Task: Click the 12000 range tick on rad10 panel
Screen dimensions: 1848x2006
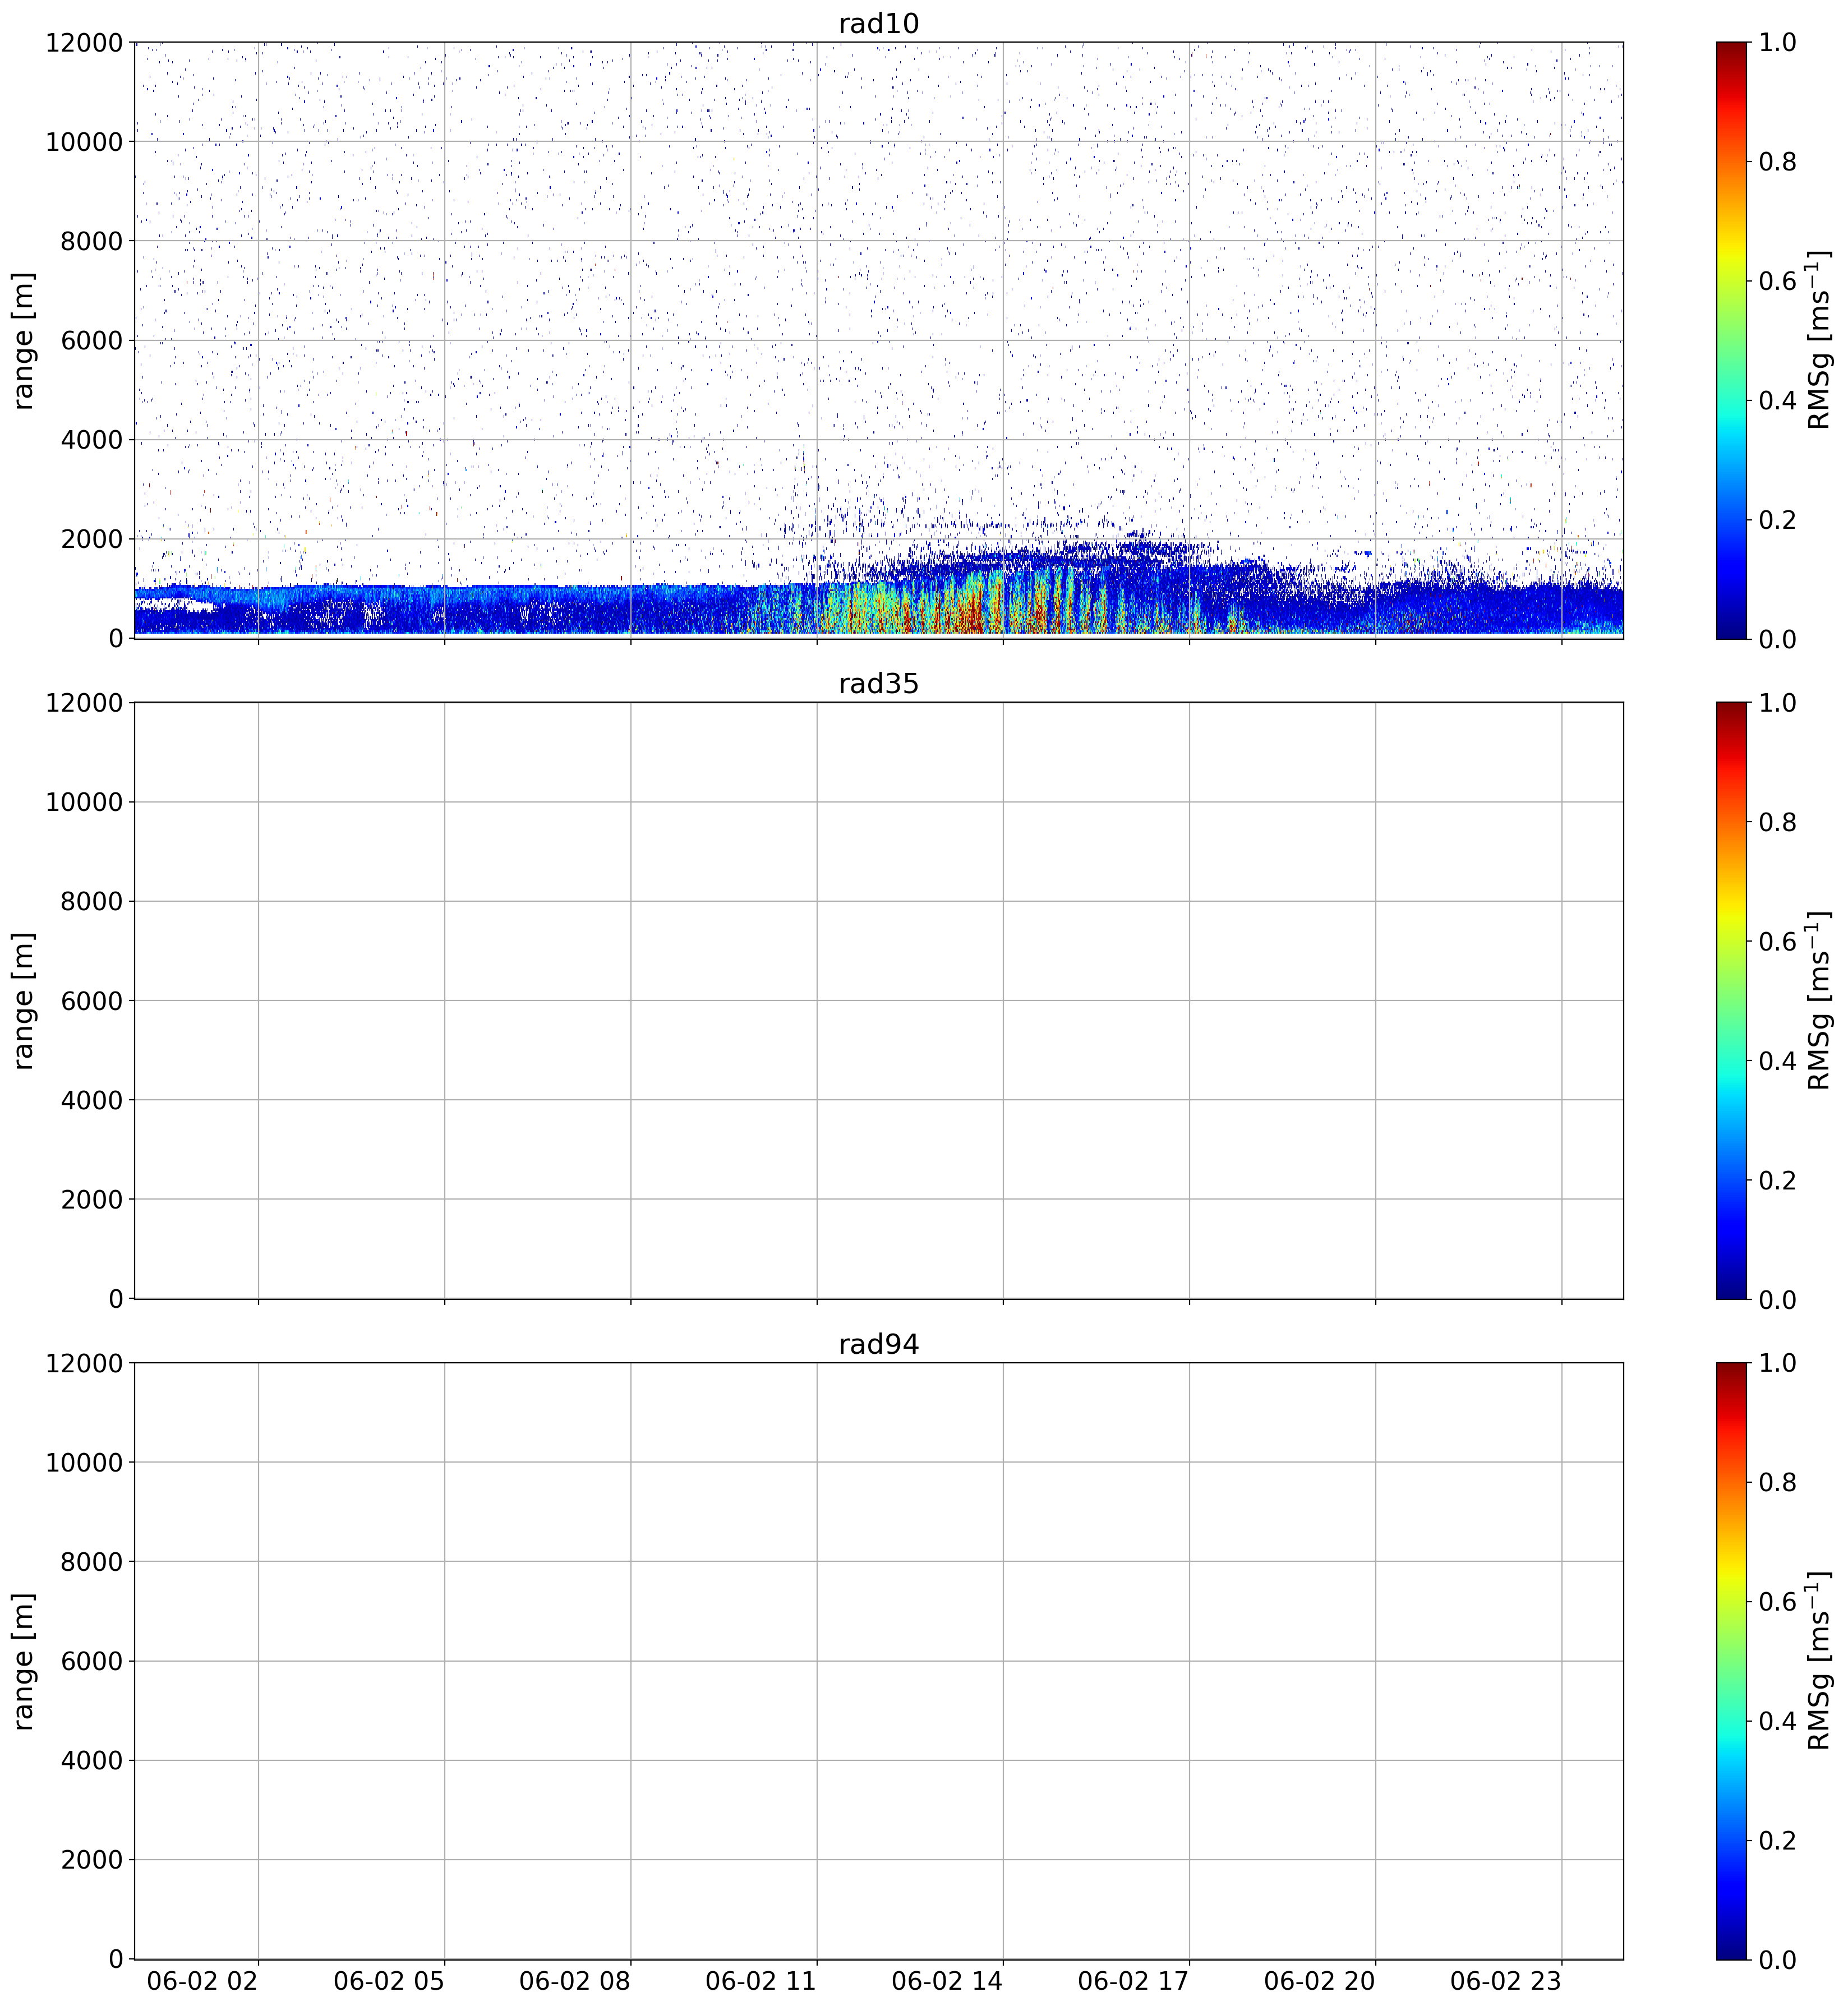Action: pyautogui.click(x=84, y=42)
